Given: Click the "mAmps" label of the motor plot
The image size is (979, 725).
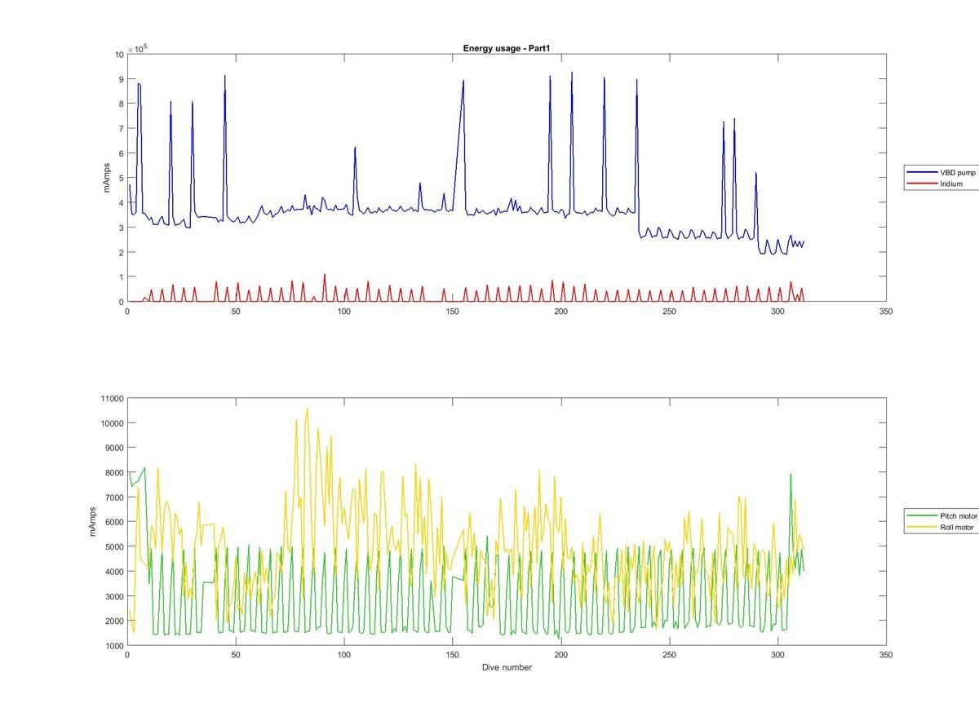Looking at the screenshot, I should tap(93, 522).
